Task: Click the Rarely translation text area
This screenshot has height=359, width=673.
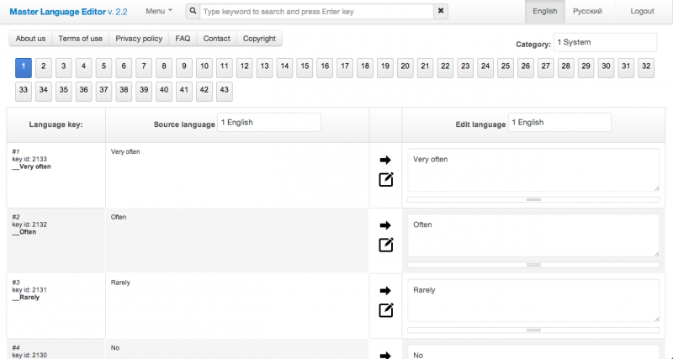Action: click(x=533, y=300)
